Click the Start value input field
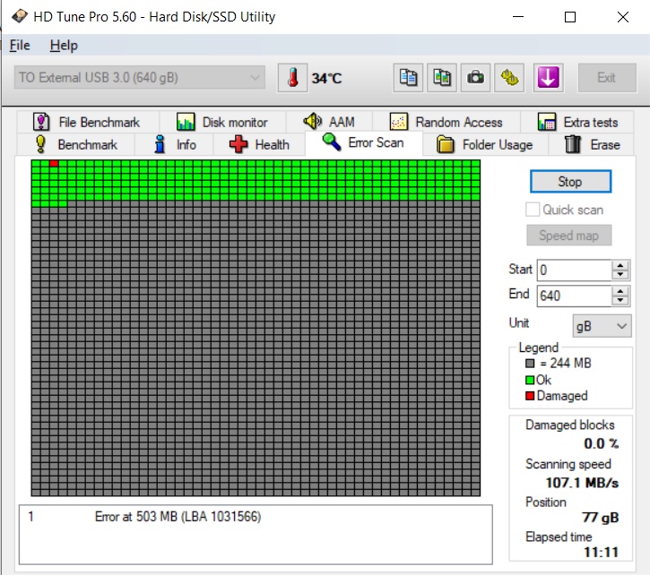 [574, 270]
